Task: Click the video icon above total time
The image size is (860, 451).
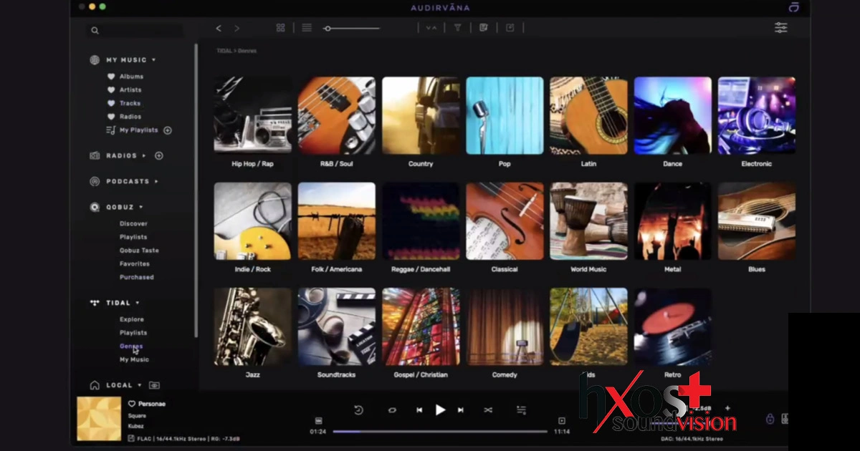Action: 562,421
